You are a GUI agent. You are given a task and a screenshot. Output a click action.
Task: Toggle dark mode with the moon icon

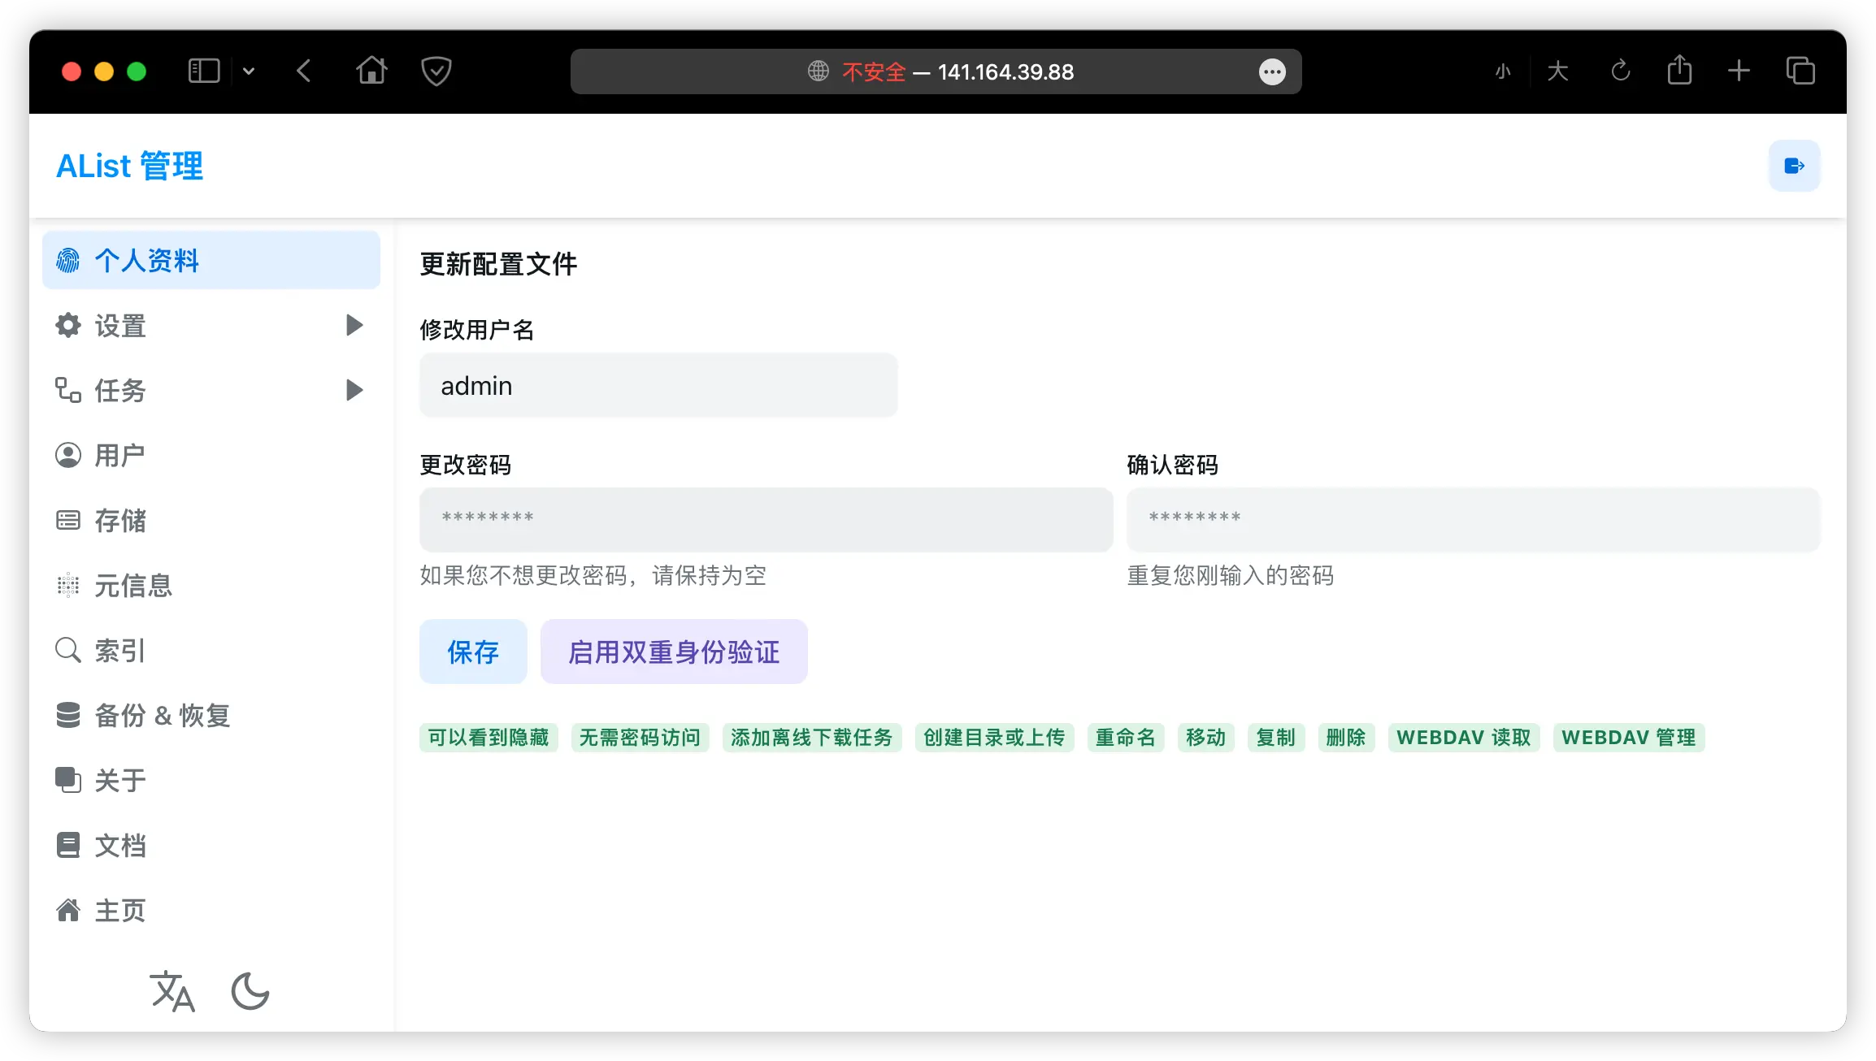click(x=249, y=992)
